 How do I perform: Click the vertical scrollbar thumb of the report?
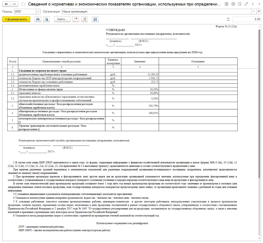[x=259, y=103]
